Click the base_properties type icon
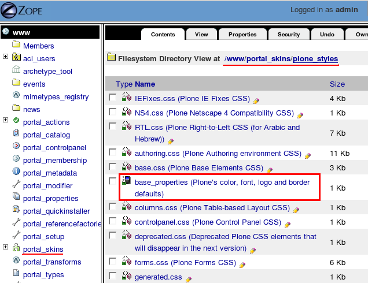This screenshot has height=283, width=368. coord(127,180)
